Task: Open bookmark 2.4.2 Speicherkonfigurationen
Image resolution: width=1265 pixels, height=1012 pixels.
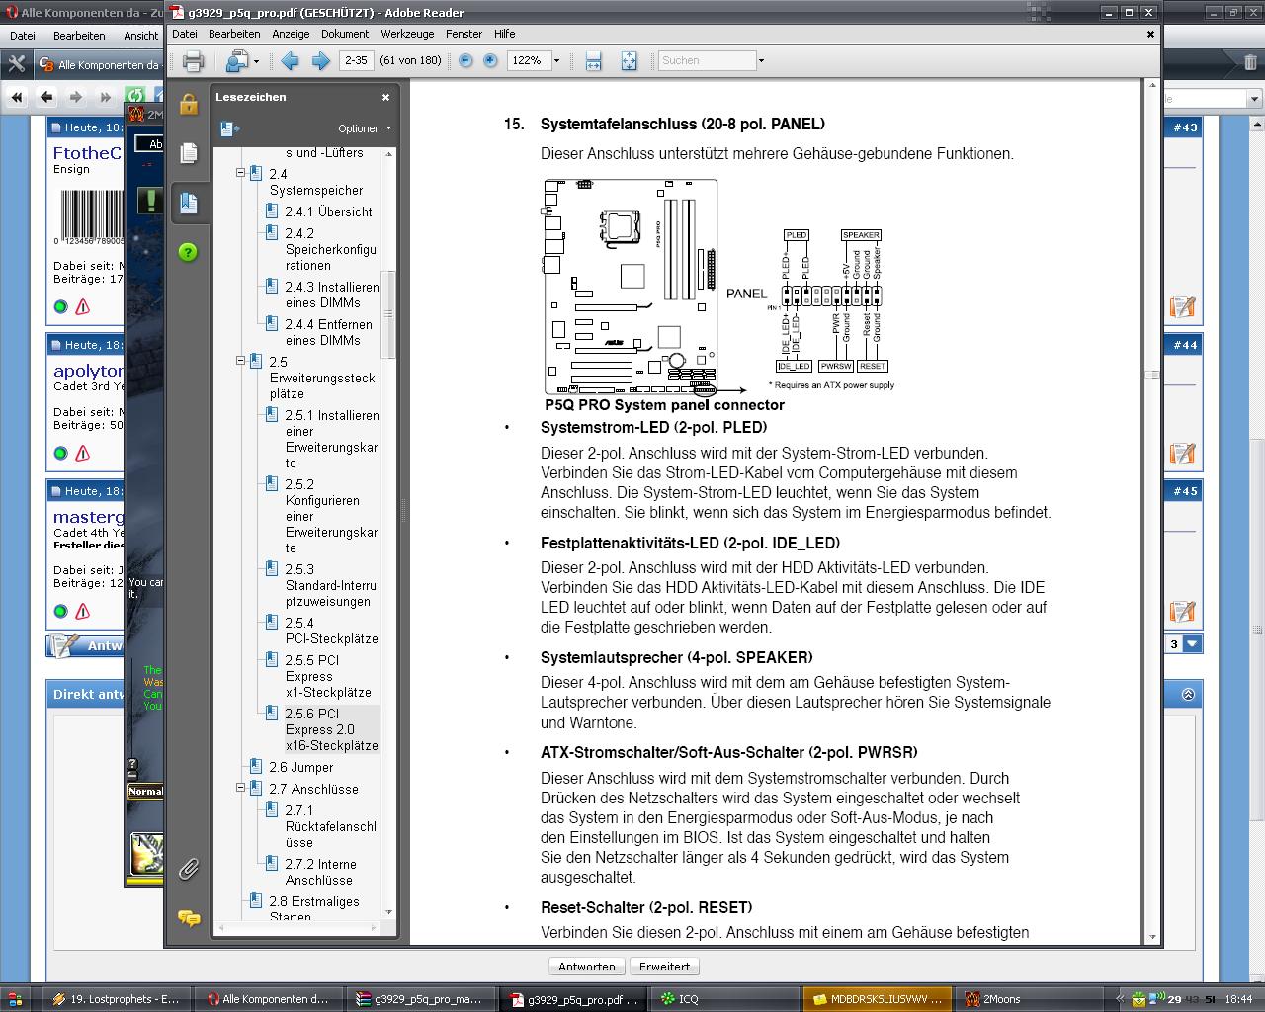Action: 330,249
